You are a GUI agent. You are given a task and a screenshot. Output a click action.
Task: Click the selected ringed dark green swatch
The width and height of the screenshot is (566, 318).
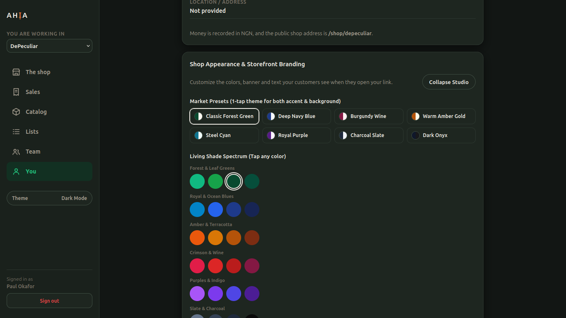pos(234,181)
